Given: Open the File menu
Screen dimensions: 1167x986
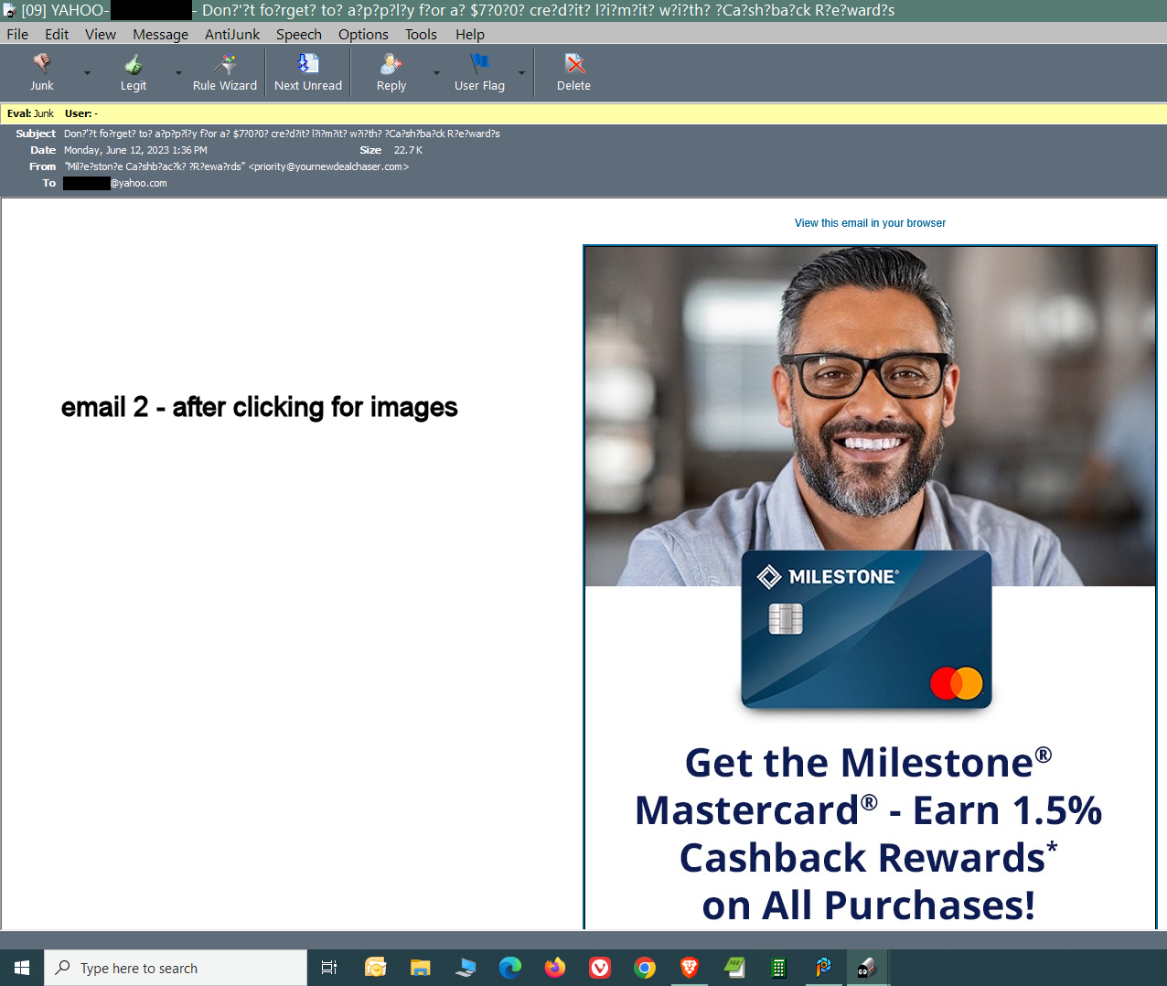Looking at the screenshot, I should pos(17,34).
